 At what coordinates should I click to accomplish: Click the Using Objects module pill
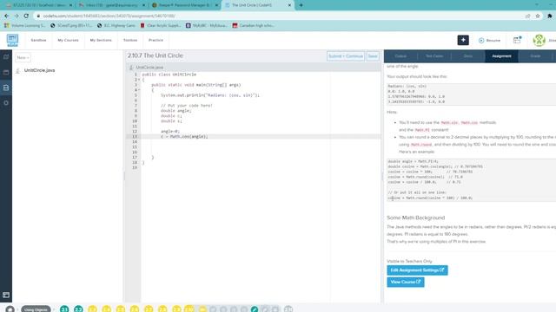[36, 309]
